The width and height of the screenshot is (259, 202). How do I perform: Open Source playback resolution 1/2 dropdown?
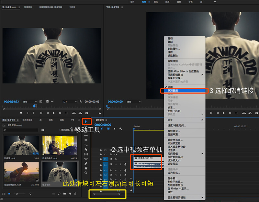pyautogui.click(x=70, y=101)
